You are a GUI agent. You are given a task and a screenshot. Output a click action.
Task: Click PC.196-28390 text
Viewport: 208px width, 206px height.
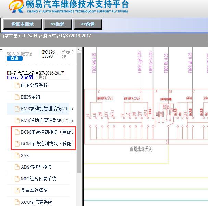tap(49, 54)
